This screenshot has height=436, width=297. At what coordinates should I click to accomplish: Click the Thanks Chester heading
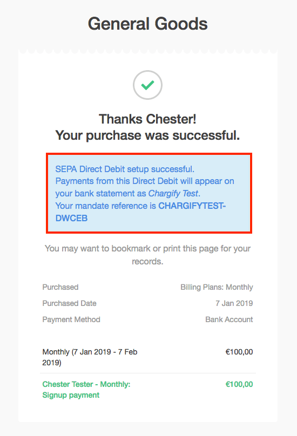(x=147, y=119)
